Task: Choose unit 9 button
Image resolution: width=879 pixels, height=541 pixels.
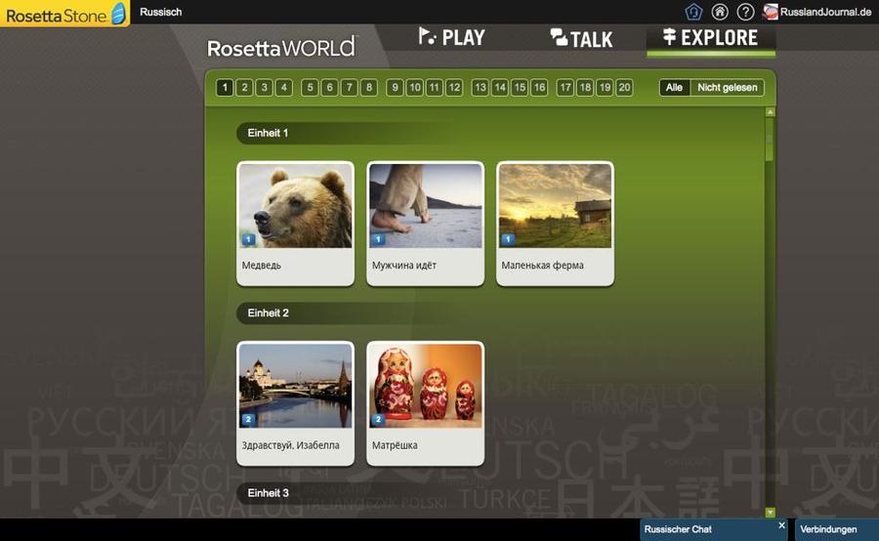Action: 395,88
